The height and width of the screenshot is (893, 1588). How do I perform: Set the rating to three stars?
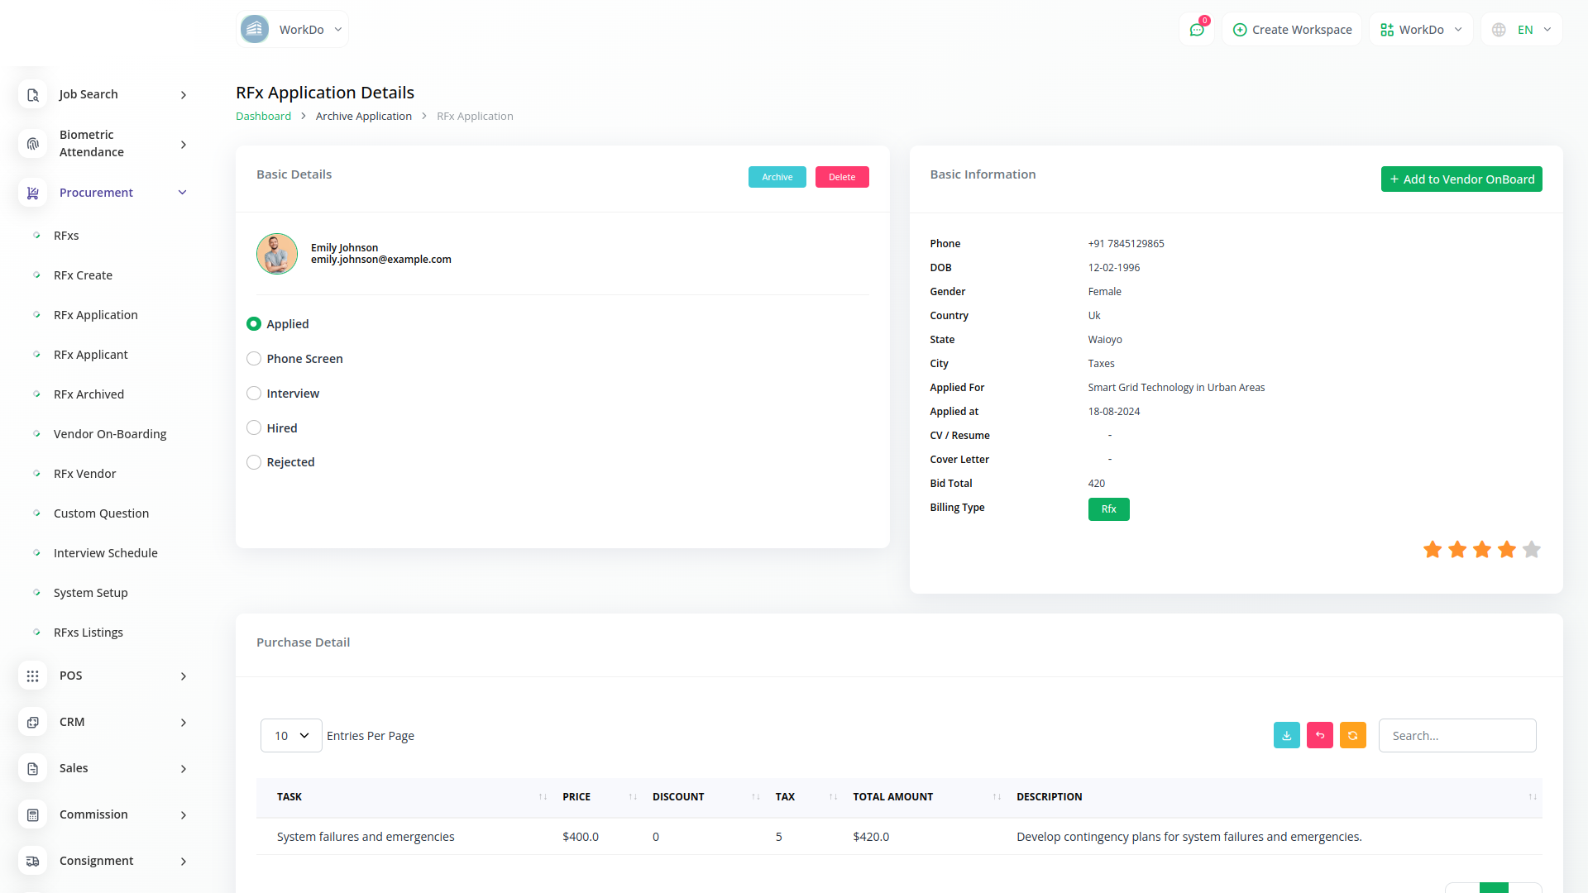1482,549
